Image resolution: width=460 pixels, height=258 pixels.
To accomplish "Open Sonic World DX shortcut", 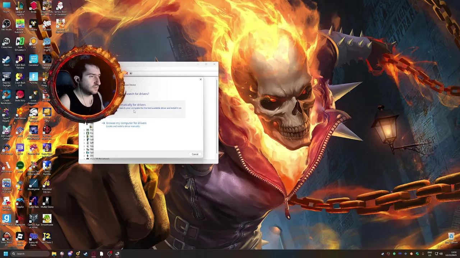I will click(6, 239).
